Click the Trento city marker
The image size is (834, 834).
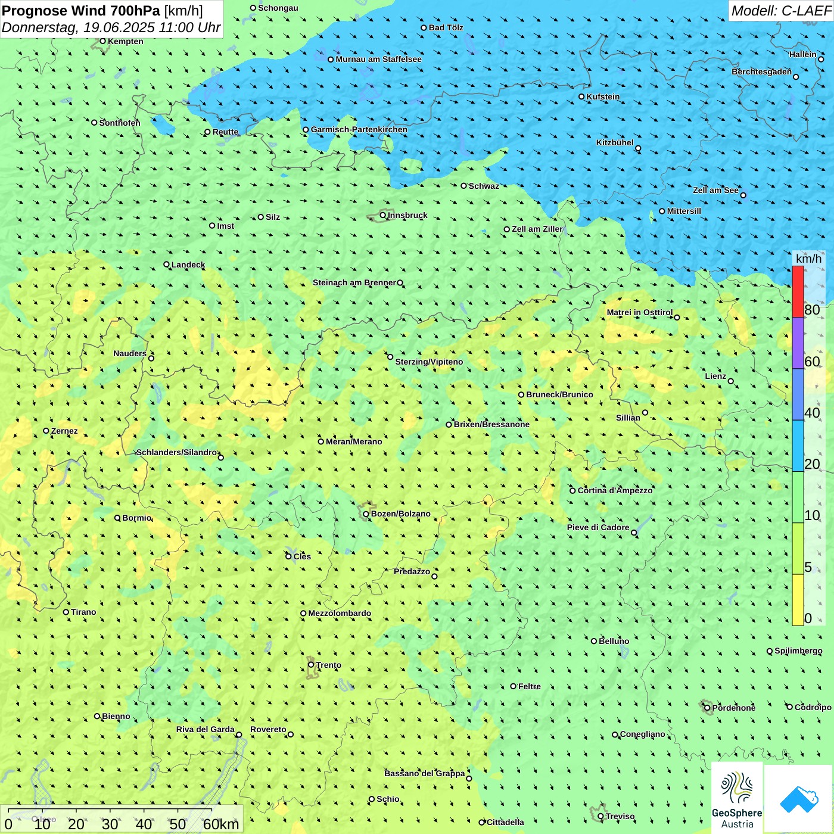pyautogui.click(x=311, y=665)
